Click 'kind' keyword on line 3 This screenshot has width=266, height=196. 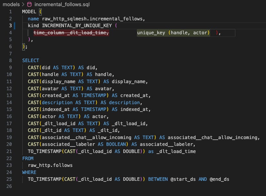34,26
